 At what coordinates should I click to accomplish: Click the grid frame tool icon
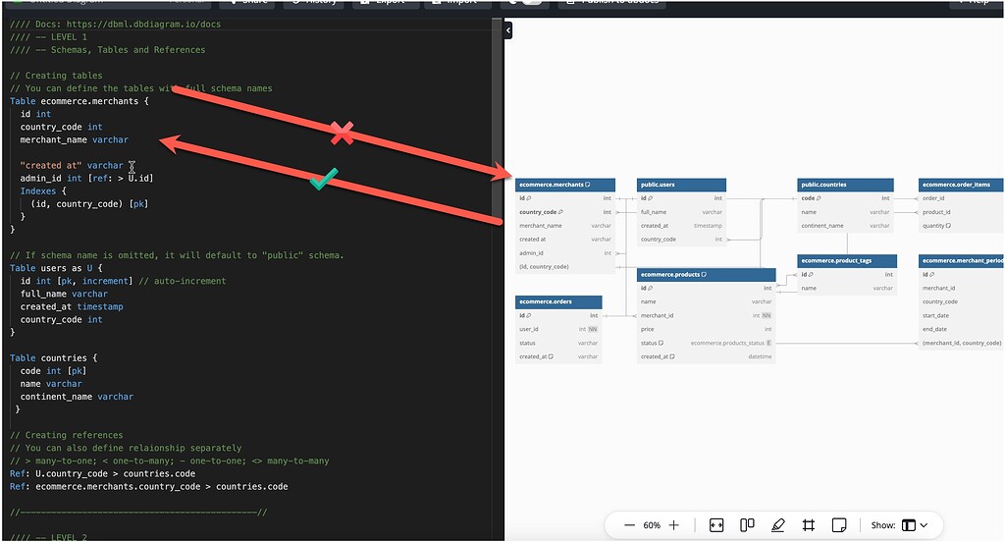pyautogui.click(x=809, y=525)
